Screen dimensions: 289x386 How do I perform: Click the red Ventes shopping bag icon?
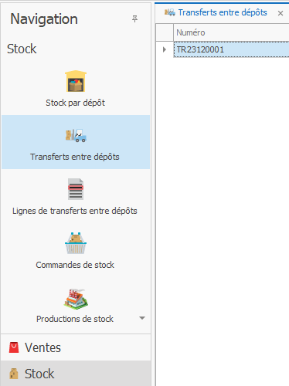point(14,347)
